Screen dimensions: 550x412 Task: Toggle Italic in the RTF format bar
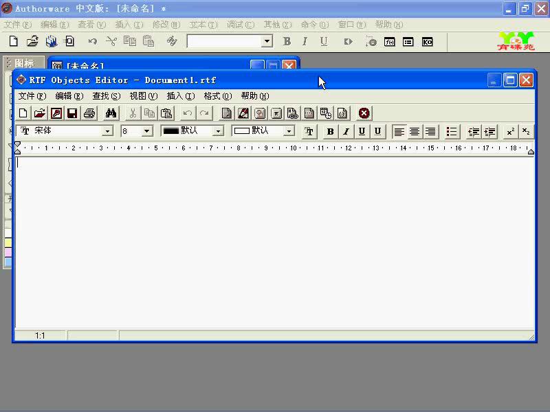[x=346, y=132]
